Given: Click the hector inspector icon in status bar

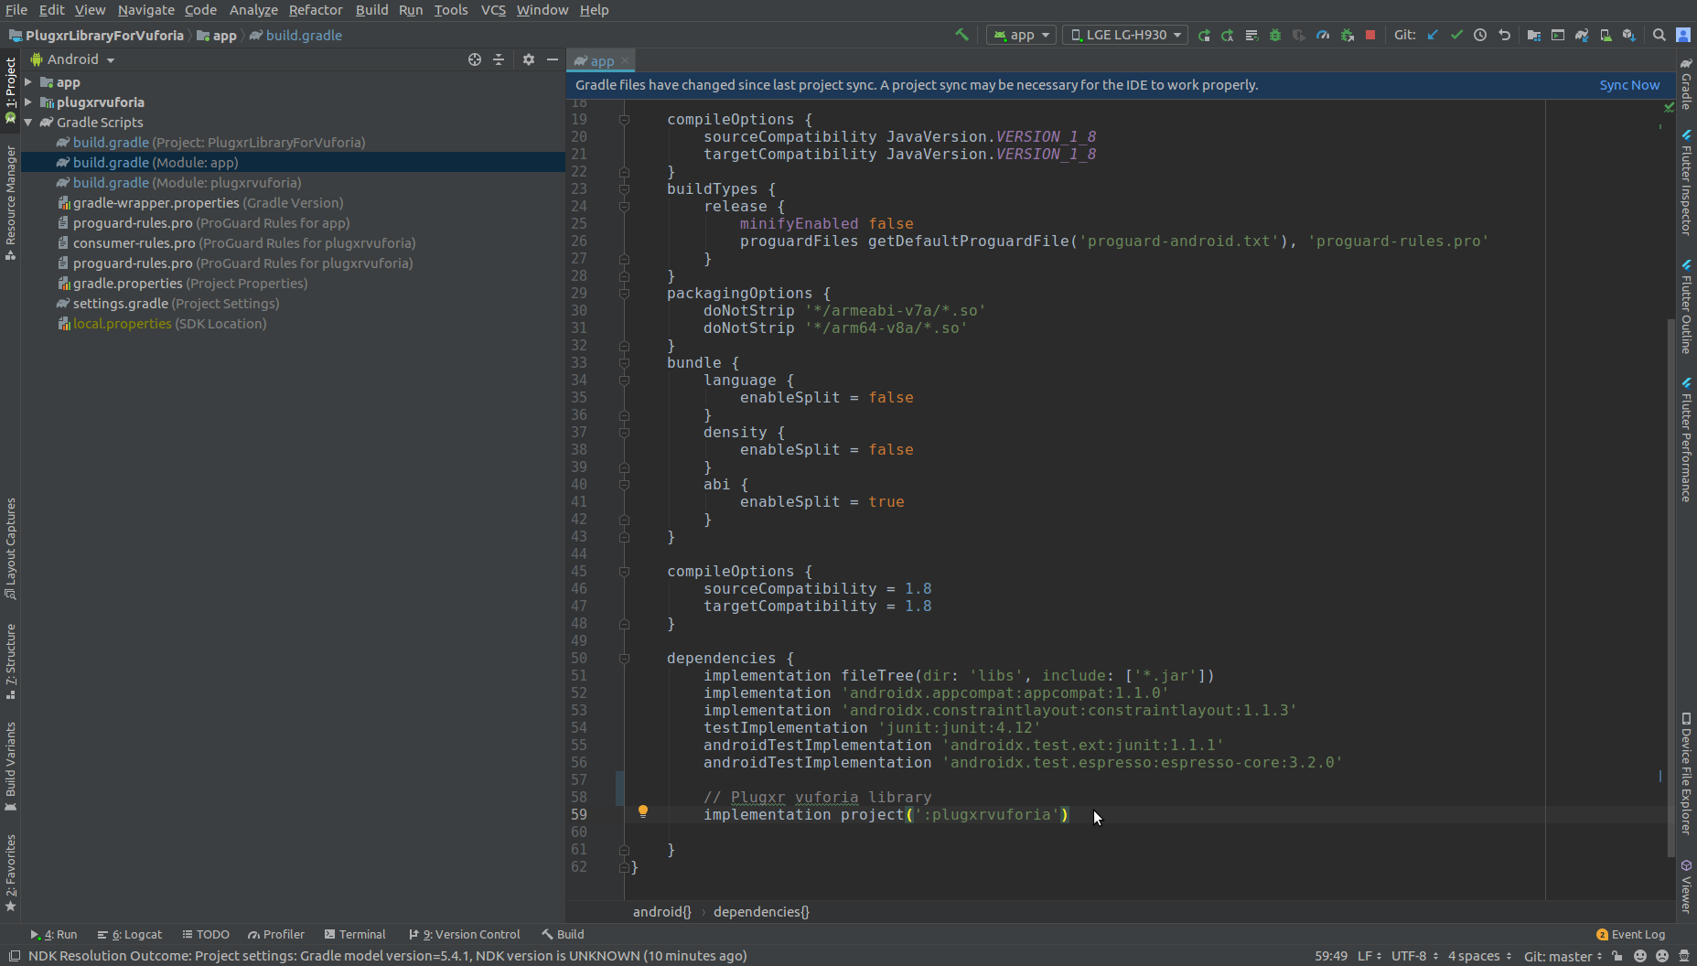Looking at the screenshot, I should pos(1684,956).
